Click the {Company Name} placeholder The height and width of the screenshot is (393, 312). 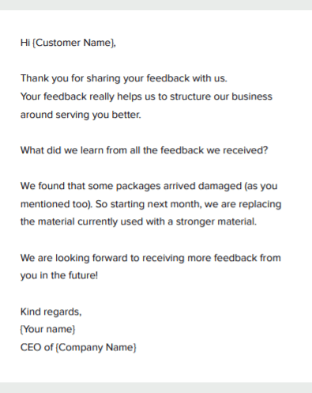pyautogui.click(x=96, y=347)
